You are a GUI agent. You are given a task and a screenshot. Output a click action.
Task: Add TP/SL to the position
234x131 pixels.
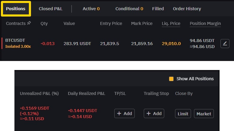pos(125,113)
